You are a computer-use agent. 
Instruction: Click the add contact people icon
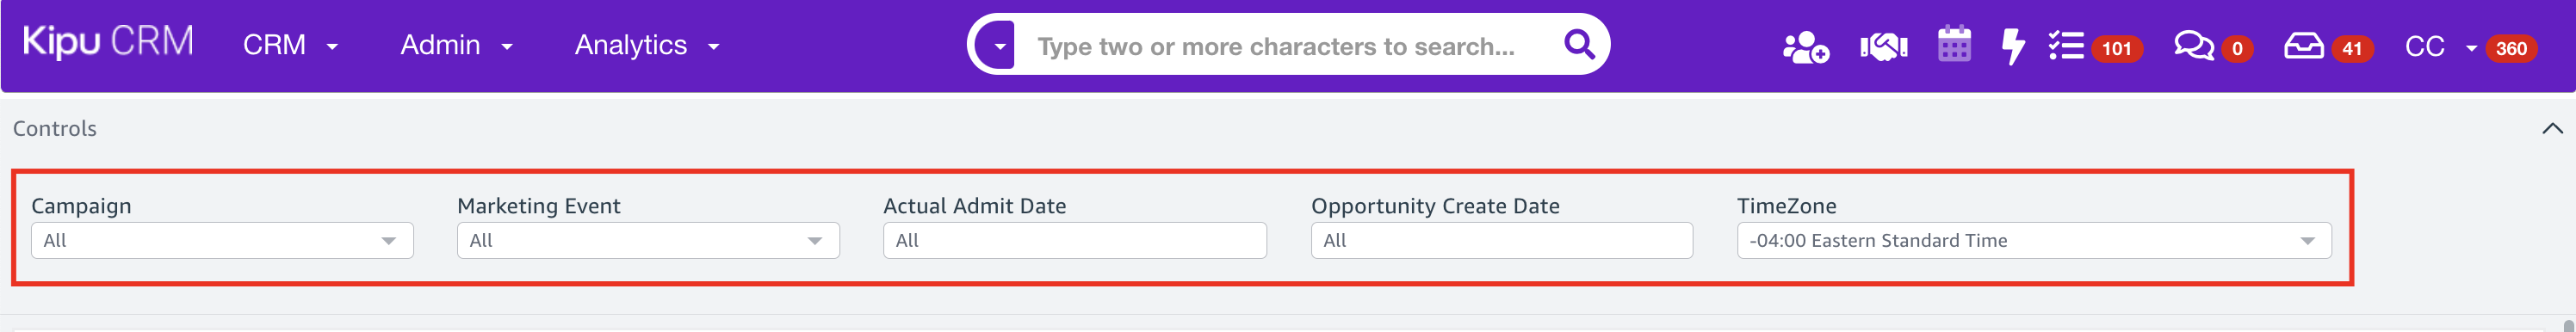(x=1805, y=47)
